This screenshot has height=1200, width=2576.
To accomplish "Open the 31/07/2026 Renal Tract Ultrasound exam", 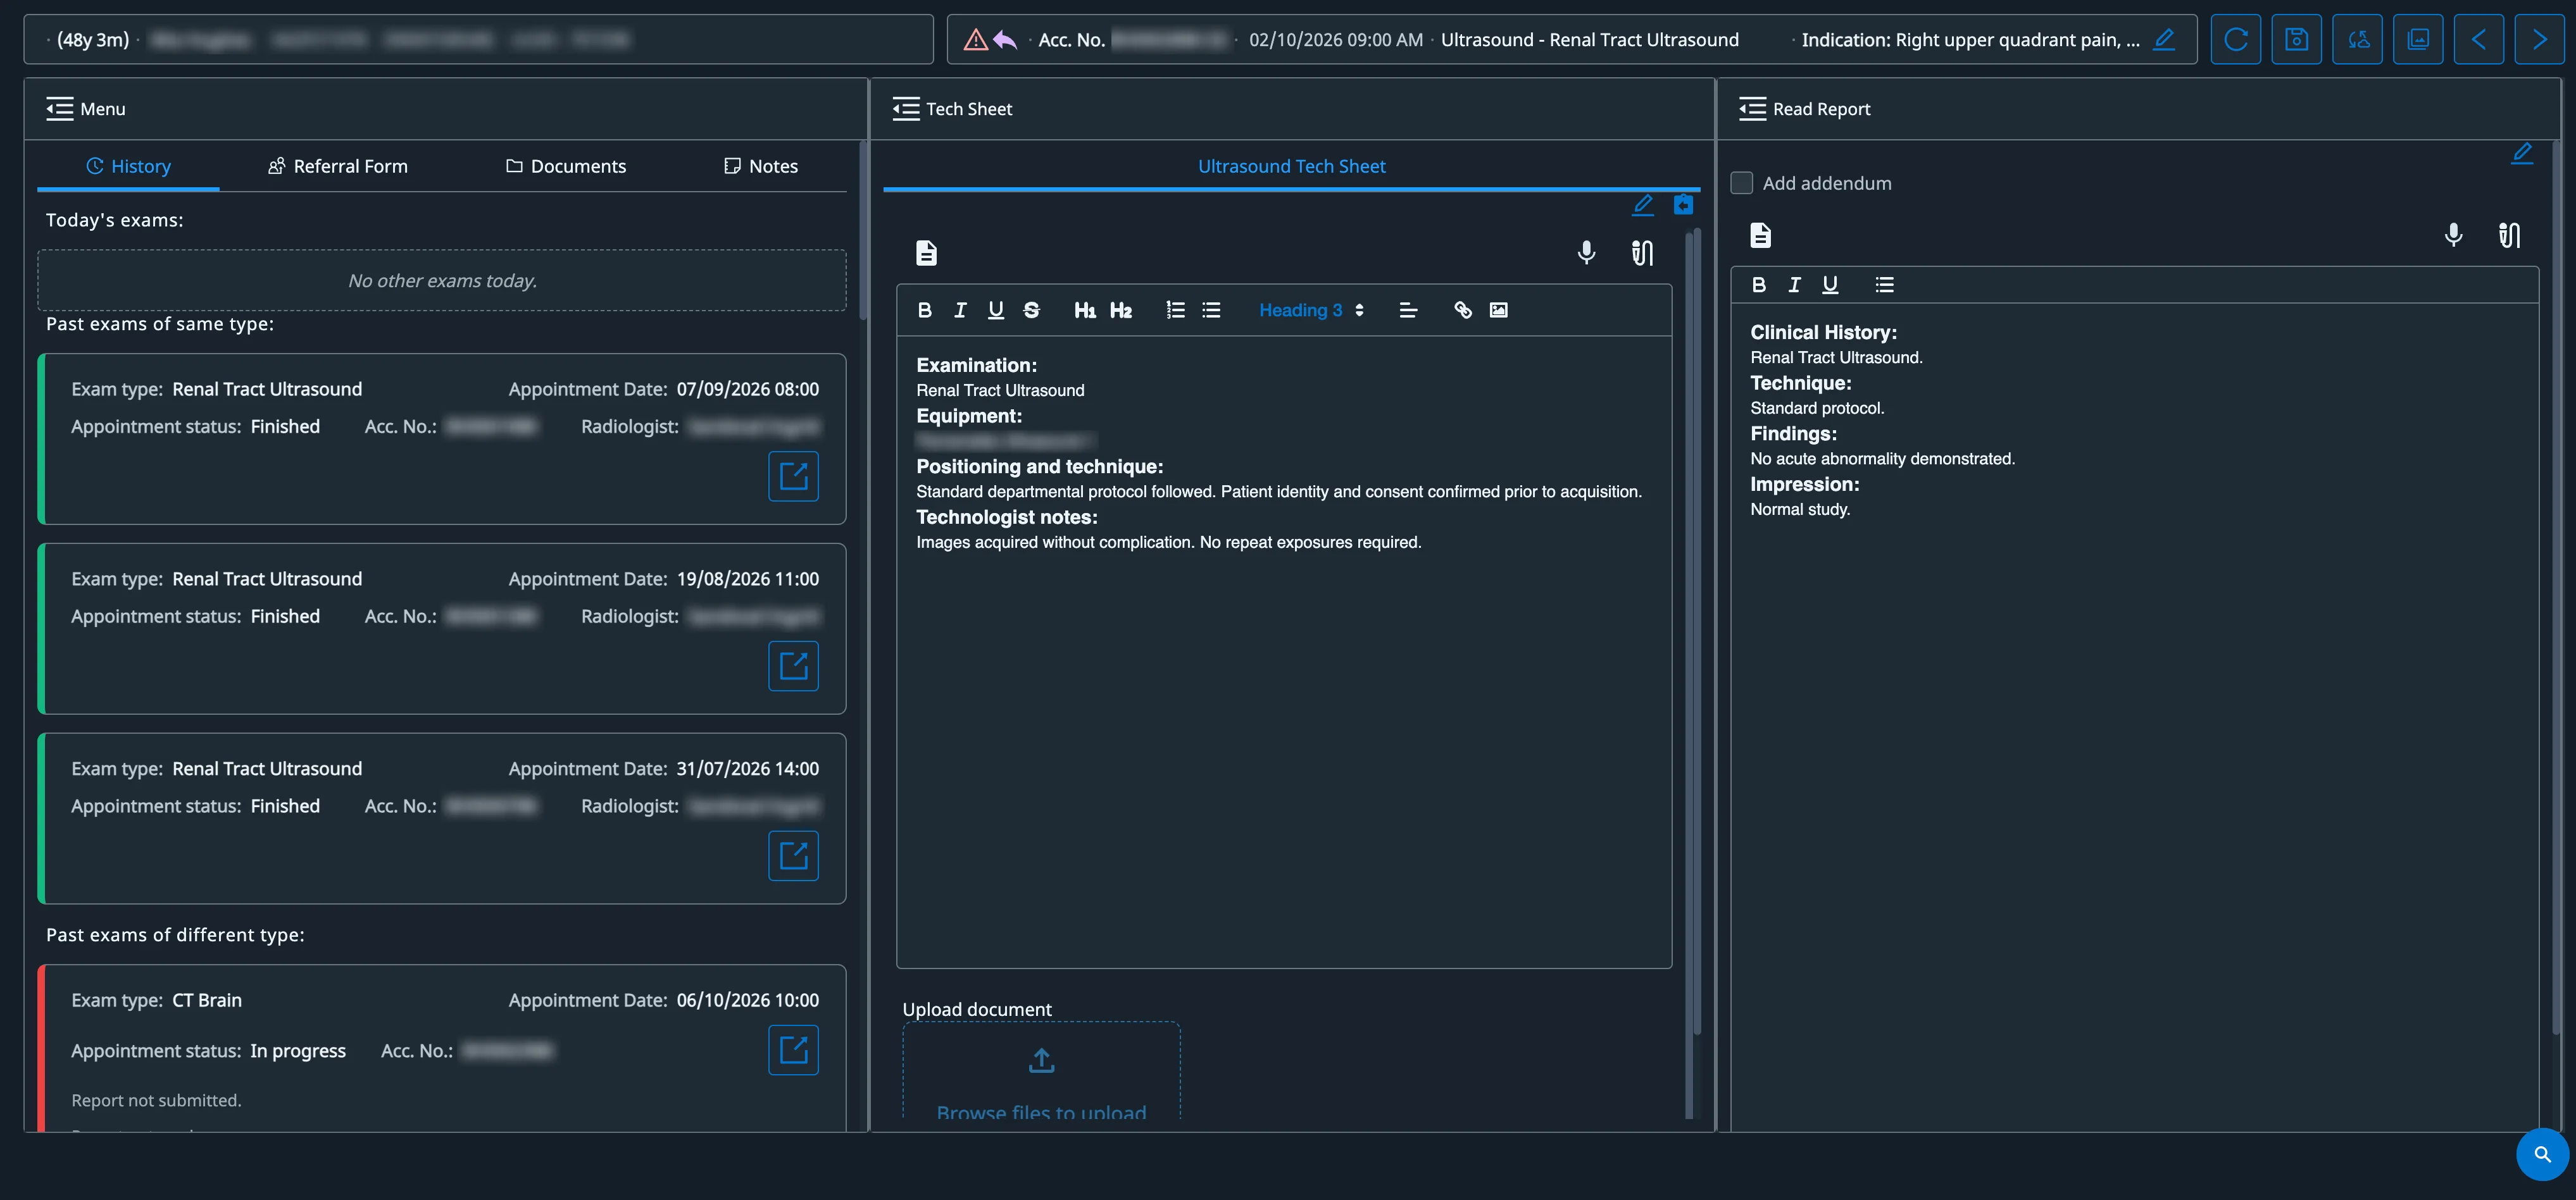I will coord(793,855).
